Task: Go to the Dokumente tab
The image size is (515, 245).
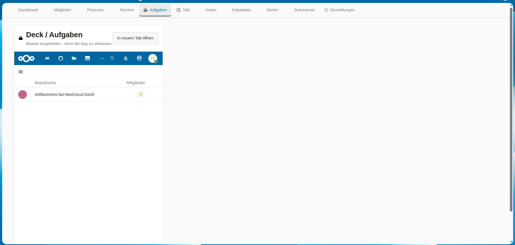Action: click(304, 10)
